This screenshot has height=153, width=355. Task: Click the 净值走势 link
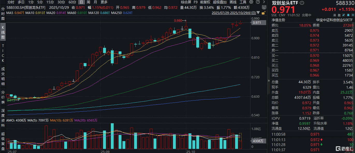click(x=278, y=20)
